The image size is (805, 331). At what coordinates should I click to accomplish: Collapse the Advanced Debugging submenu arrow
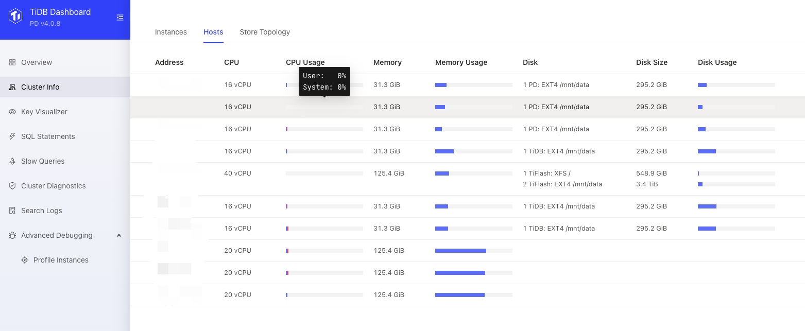(119, 235)
